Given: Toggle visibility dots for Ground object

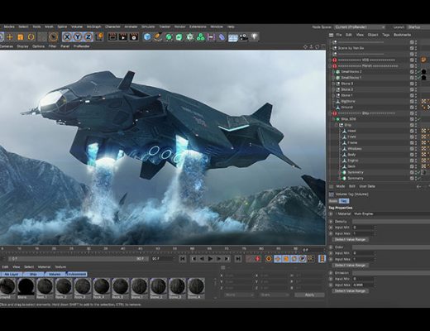Looking at the screenshot, I should coord(416,108).
